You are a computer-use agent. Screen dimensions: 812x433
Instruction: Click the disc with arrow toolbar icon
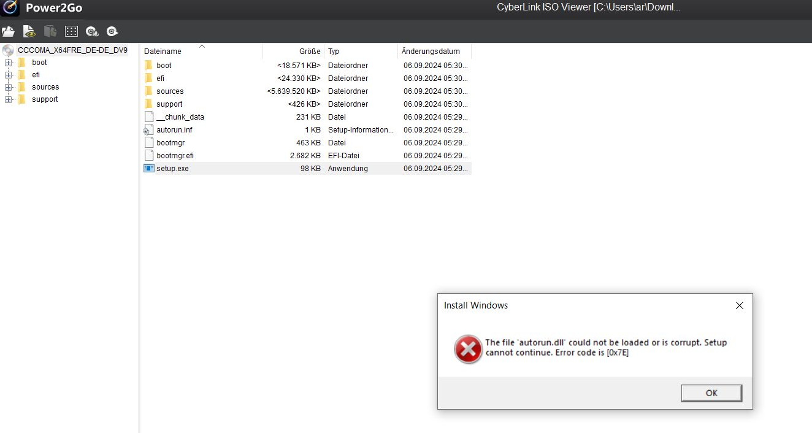tap(112, 31)
